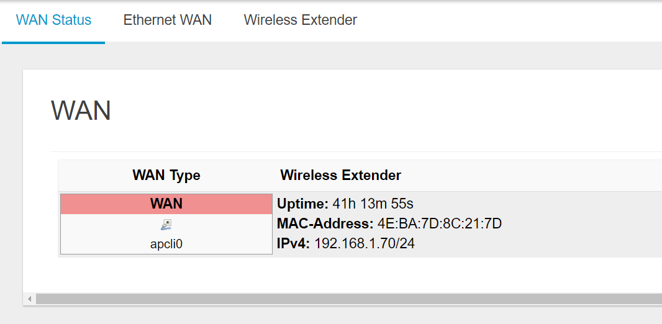Click the blue underline below WAN Status
662x324 pixels.
pos(53,43)
